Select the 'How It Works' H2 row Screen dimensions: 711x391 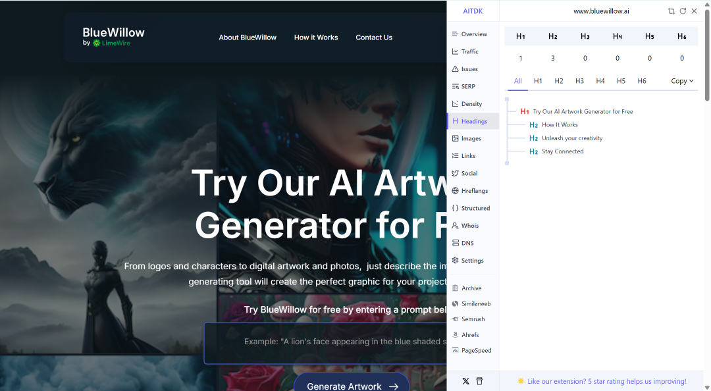tap(554, 125)
